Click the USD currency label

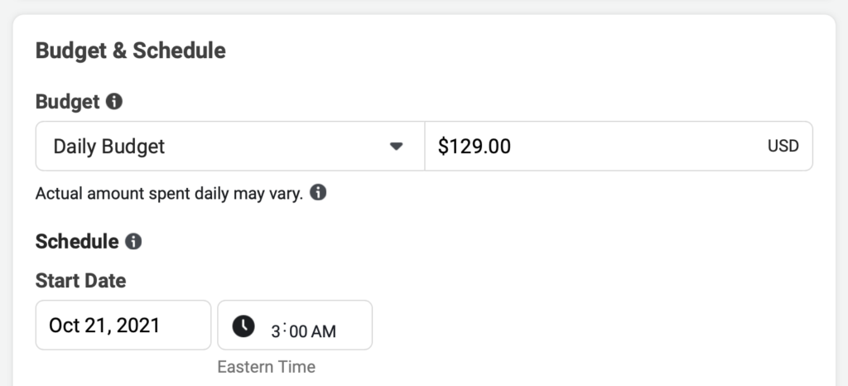(x=783, y=147)
